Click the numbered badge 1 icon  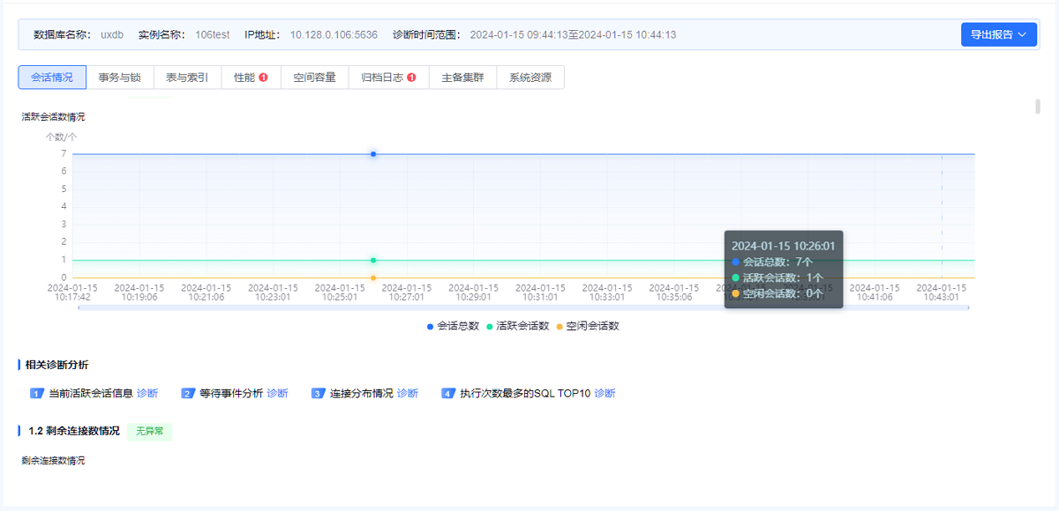[36, 394]
